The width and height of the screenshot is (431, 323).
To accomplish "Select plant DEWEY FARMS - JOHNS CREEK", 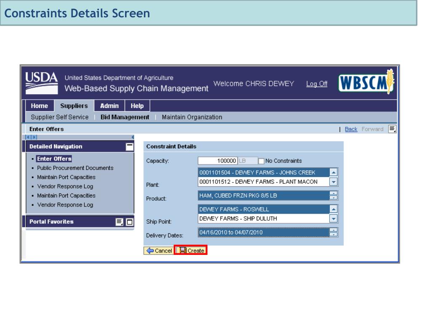I will click(263, 172).
